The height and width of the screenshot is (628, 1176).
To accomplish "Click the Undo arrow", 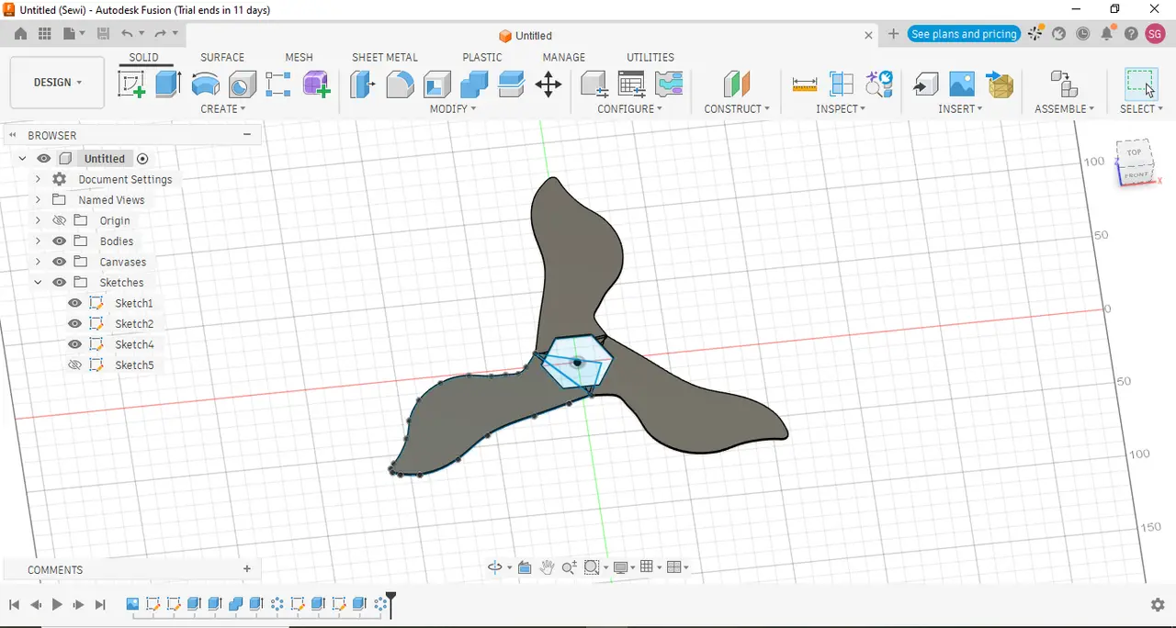I will pyautogui.click(x=128, y=34).
